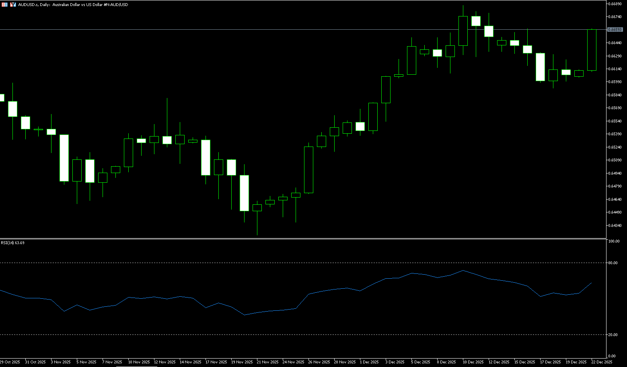Click the RSI 0.00 scale label
627x367 pixels.
point(612,356)
